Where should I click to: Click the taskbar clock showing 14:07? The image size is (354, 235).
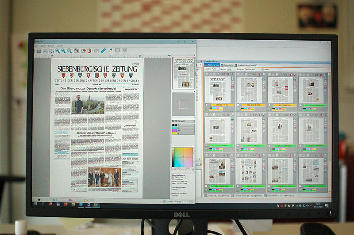(x=318, y=205)
